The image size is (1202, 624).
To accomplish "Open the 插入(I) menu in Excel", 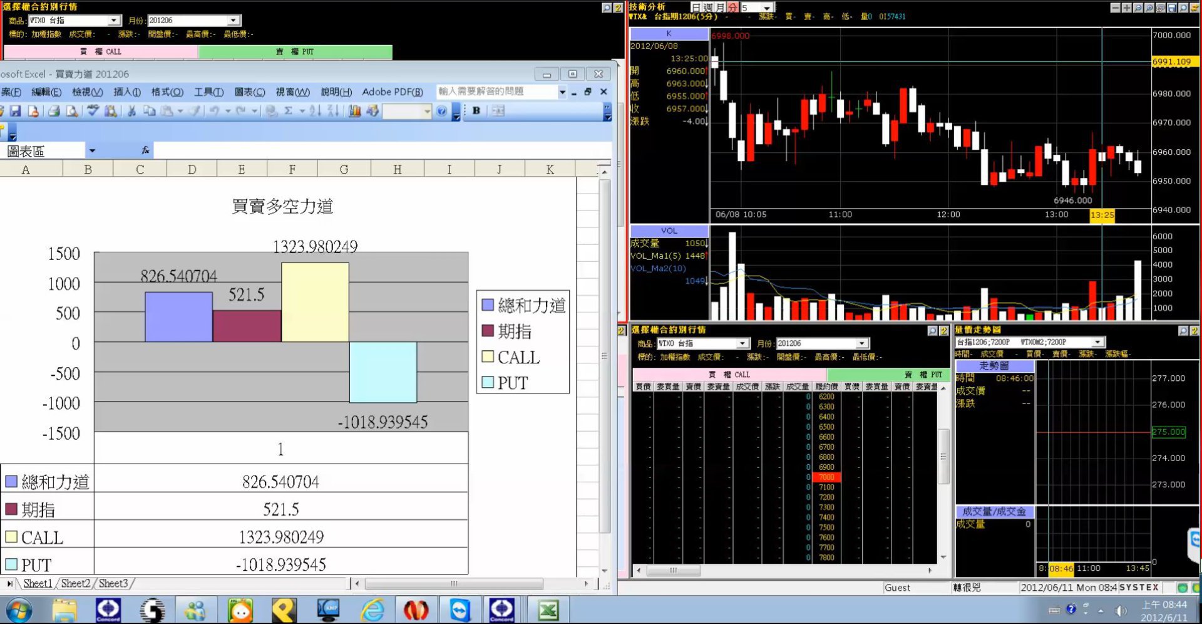I will 127,91.
